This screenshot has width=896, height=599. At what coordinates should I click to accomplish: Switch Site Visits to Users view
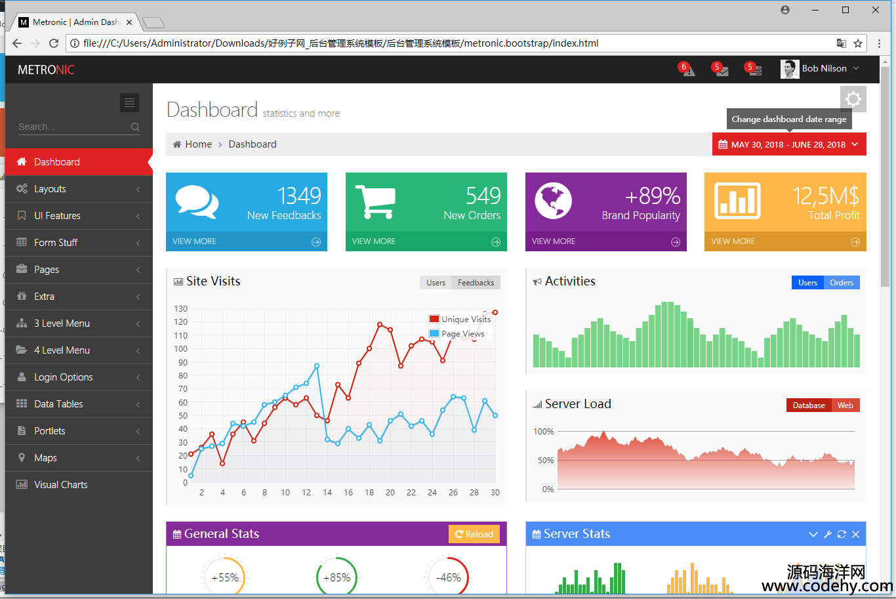436,283
